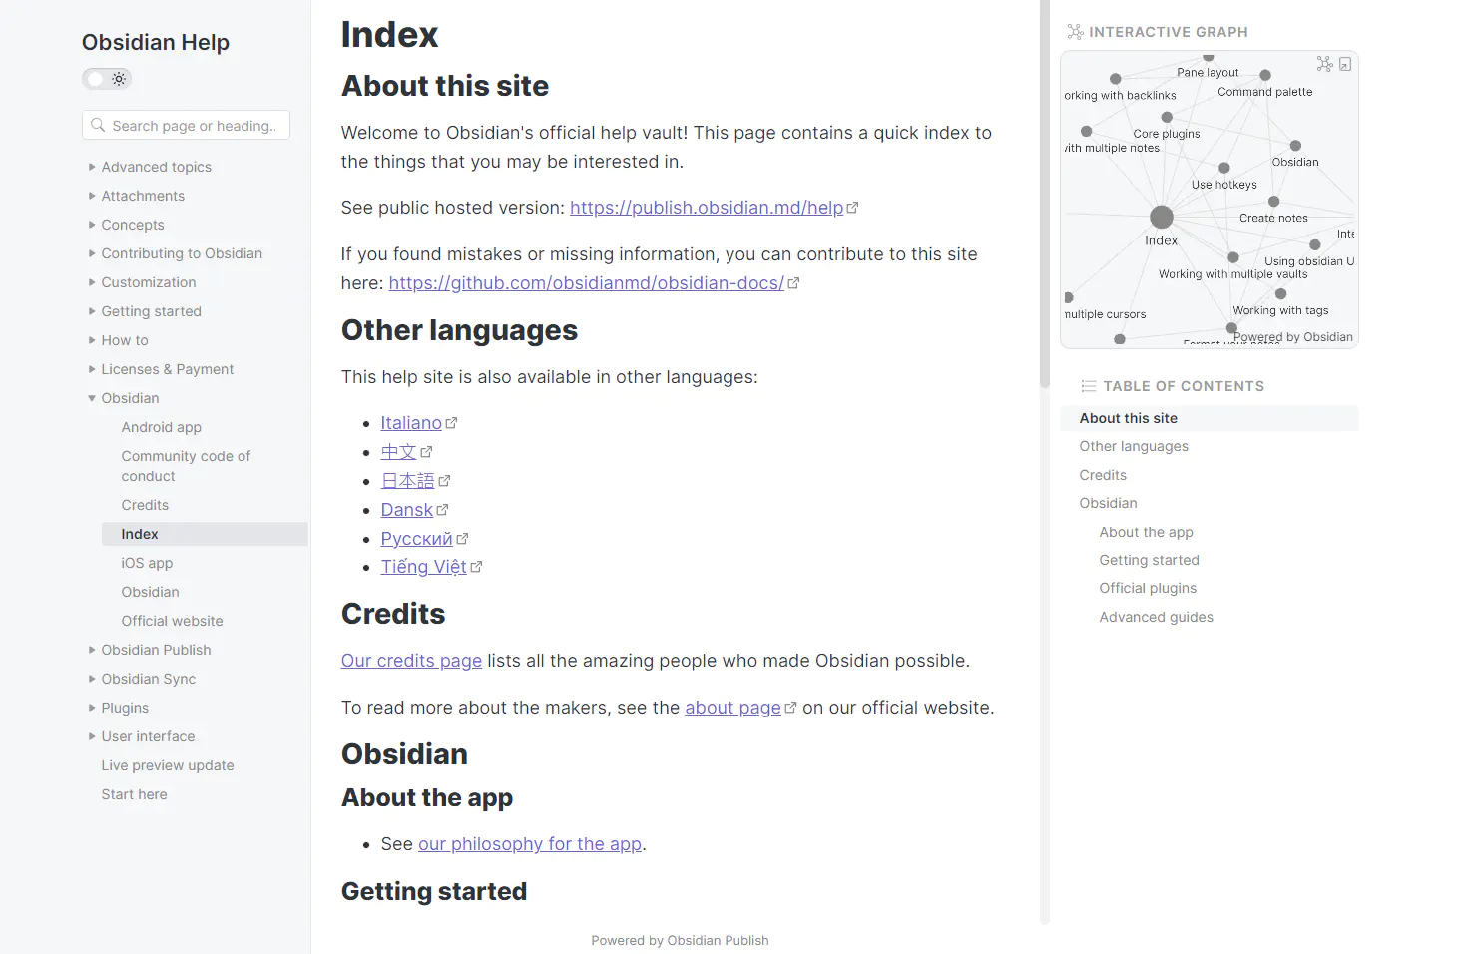Open the 'Our credits page' link
Viewport: 1458px width, 954px height.
(411, 661)
